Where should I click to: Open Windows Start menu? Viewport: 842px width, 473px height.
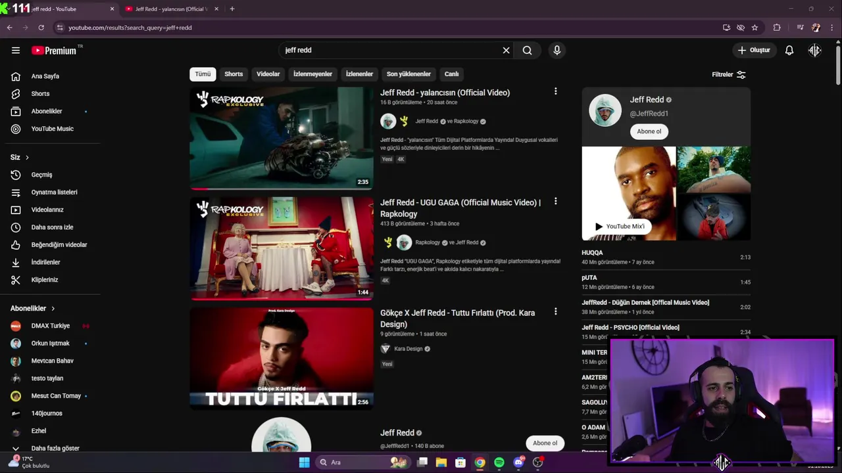[x=304, y=462]
